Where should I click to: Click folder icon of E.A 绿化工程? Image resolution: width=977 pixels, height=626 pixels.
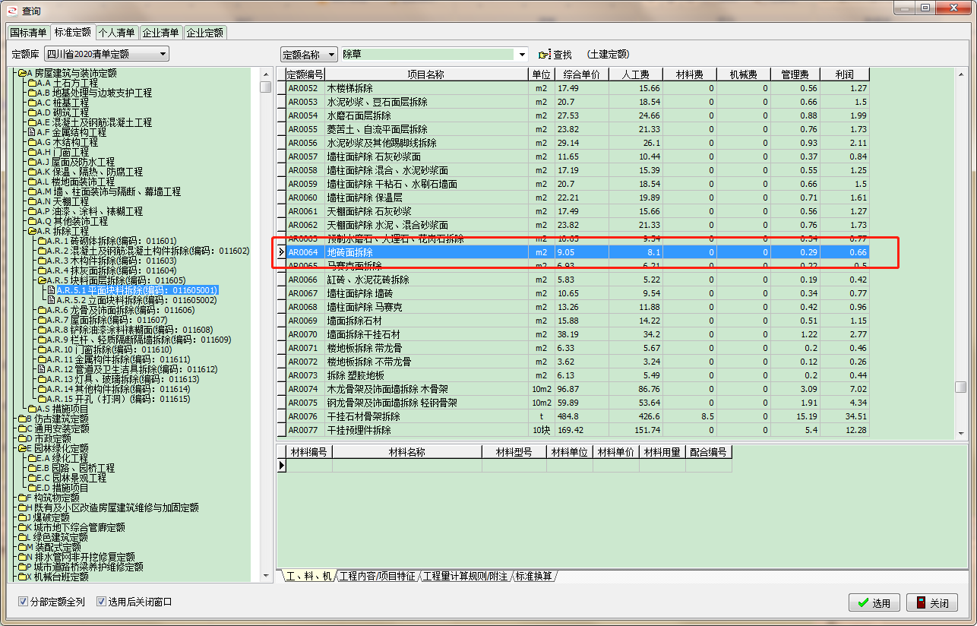pos(33,458)
